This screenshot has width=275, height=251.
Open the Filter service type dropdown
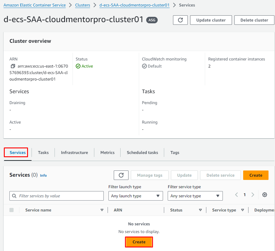click(195, 196)
